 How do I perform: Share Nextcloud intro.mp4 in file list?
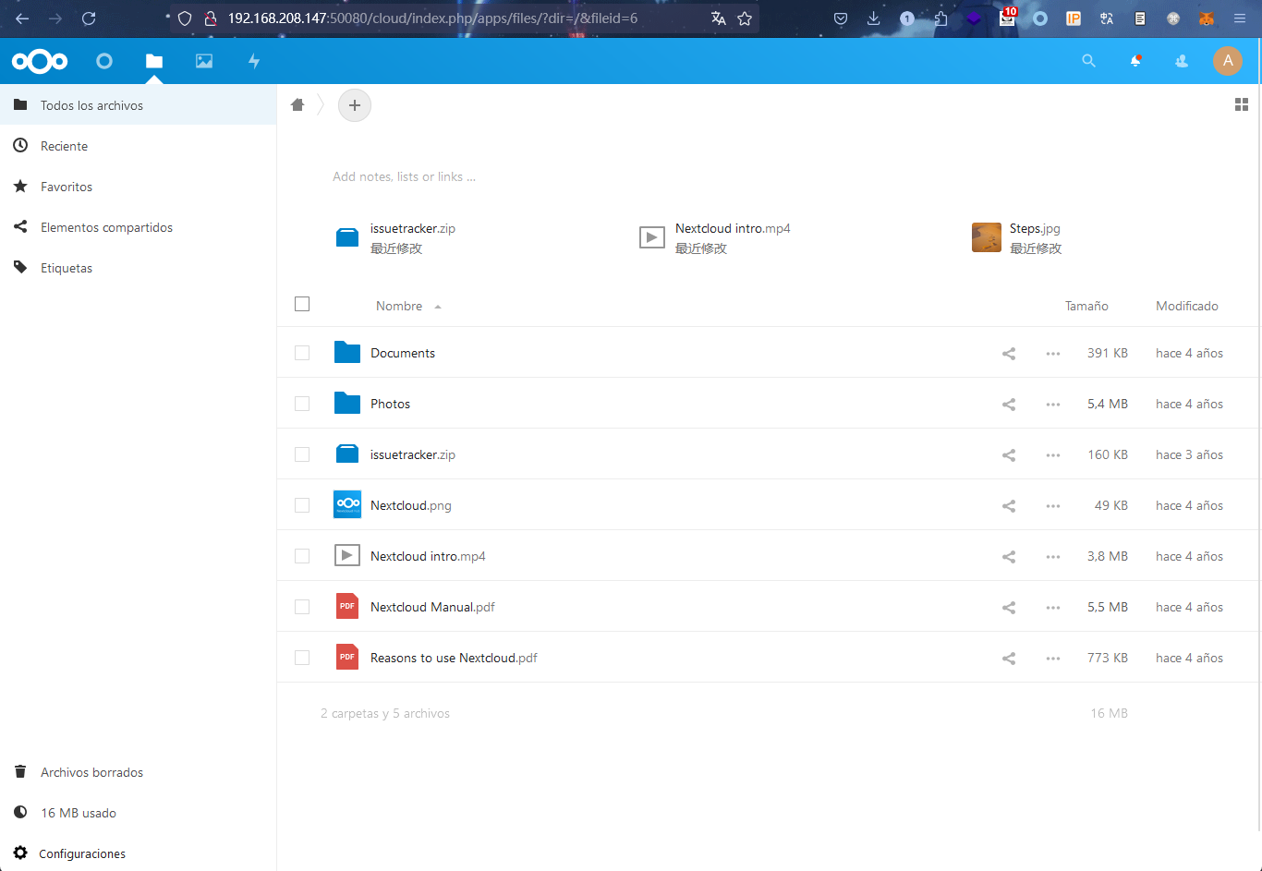point(1009,556)
